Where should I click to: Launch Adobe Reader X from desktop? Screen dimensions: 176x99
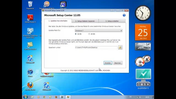click(30, 19)
